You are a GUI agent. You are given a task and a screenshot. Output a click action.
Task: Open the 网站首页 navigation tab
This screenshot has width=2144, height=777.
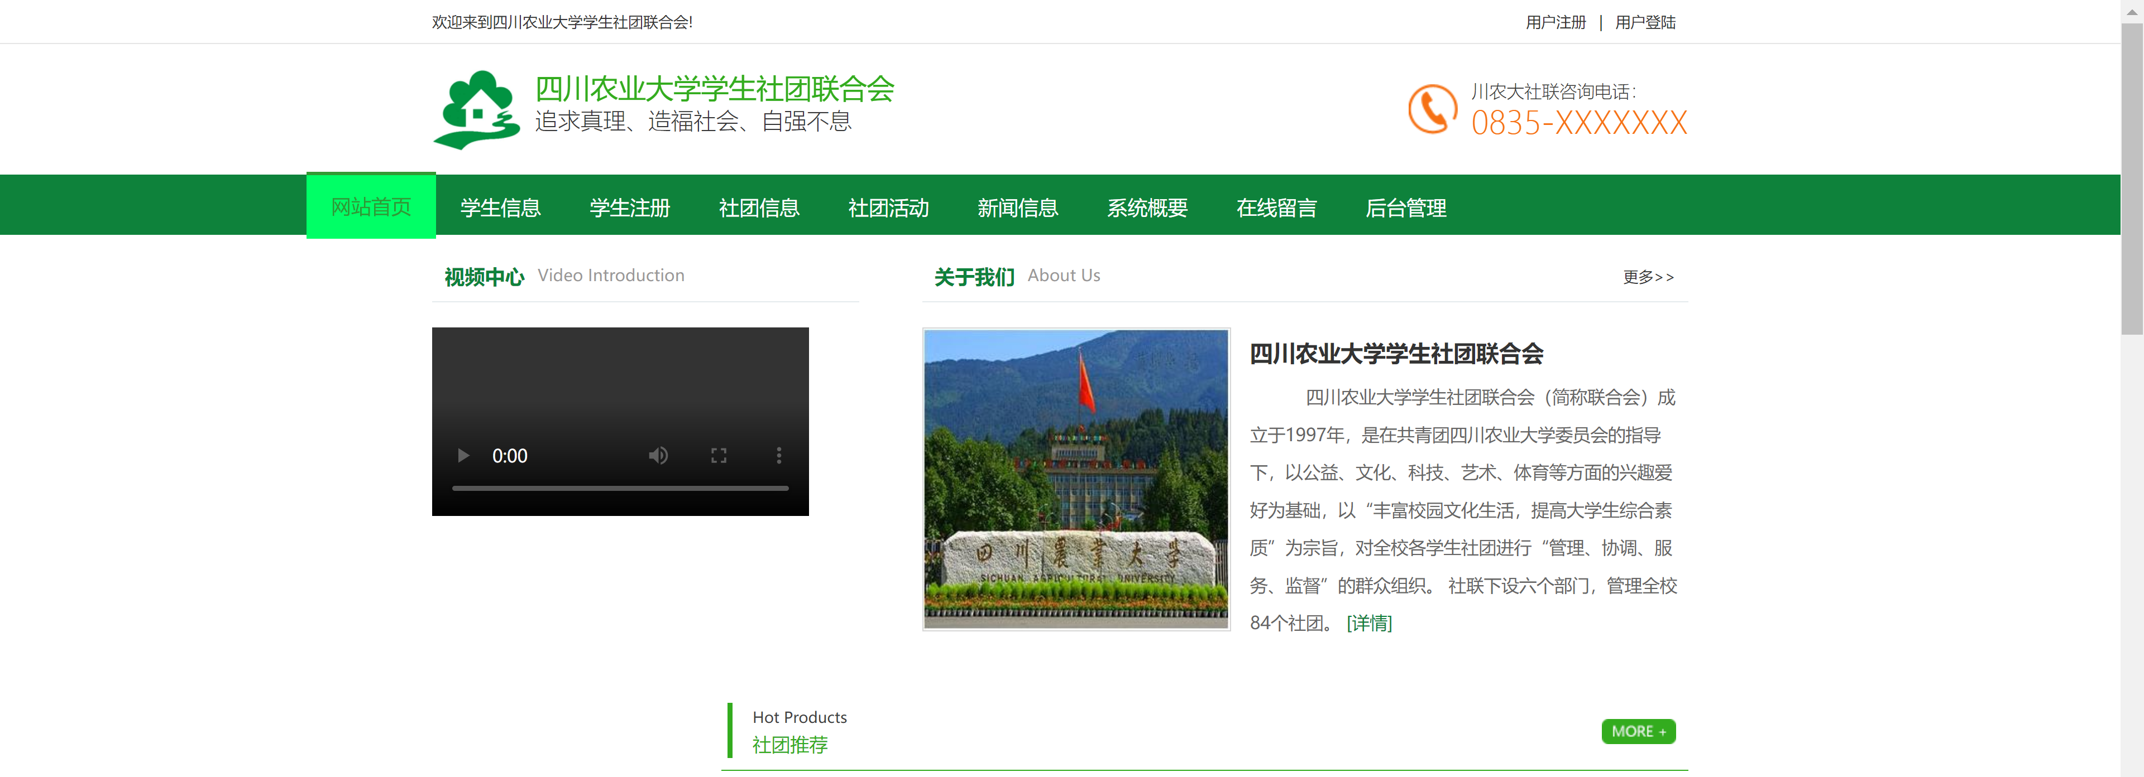[370, 206]
